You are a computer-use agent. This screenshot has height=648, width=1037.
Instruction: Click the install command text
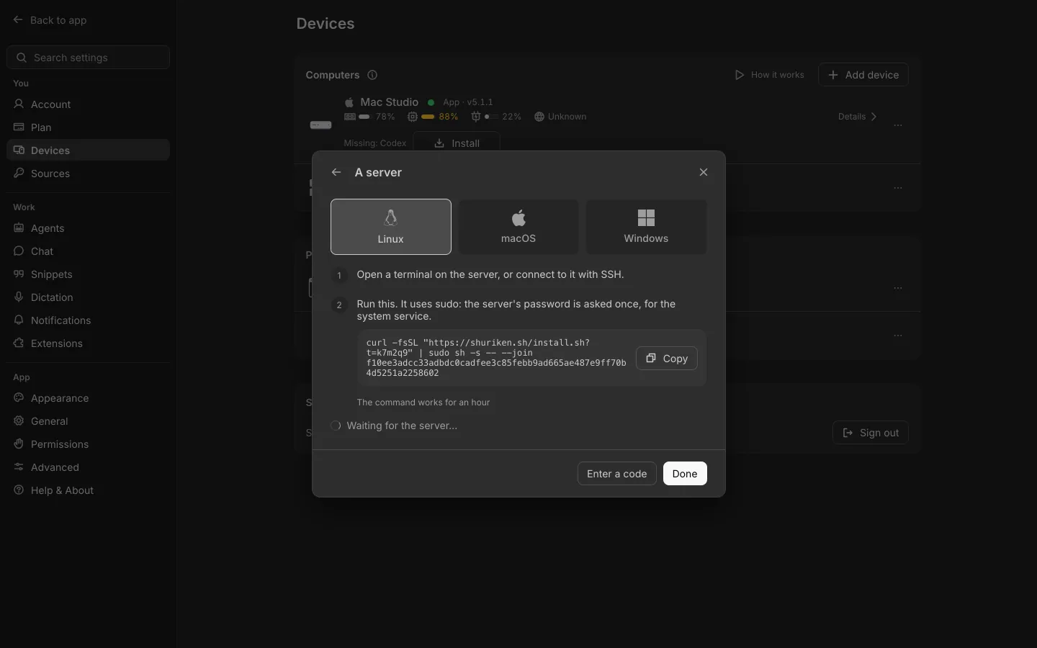coord(496,358)
